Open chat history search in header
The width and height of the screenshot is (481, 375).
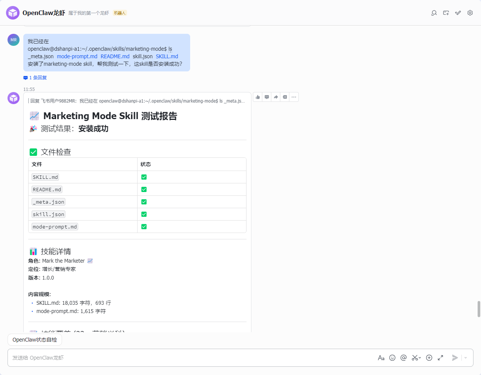point(434,13)
